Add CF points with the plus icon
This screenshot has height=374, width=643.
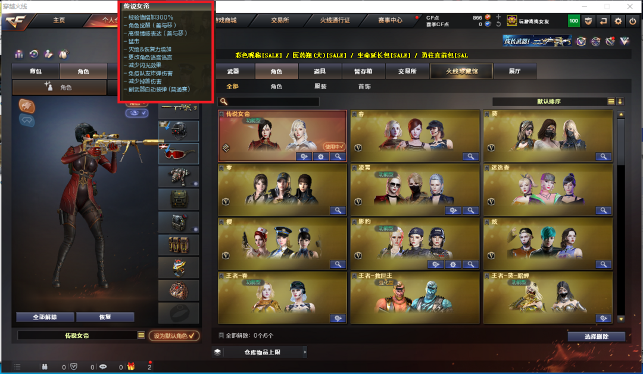(x=498, y=17)
